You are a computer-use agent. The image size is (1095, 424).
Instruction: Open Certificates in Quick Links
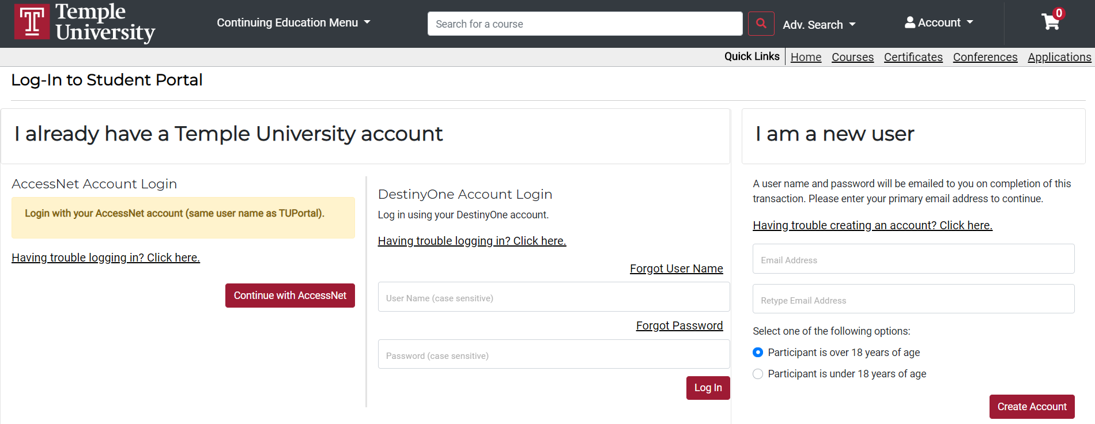pos(913,57)
